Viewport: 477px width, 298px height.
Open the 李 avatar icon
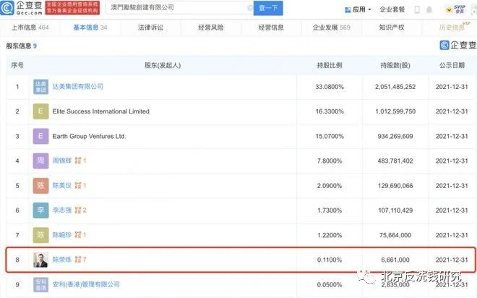click(x=40, y=210)
